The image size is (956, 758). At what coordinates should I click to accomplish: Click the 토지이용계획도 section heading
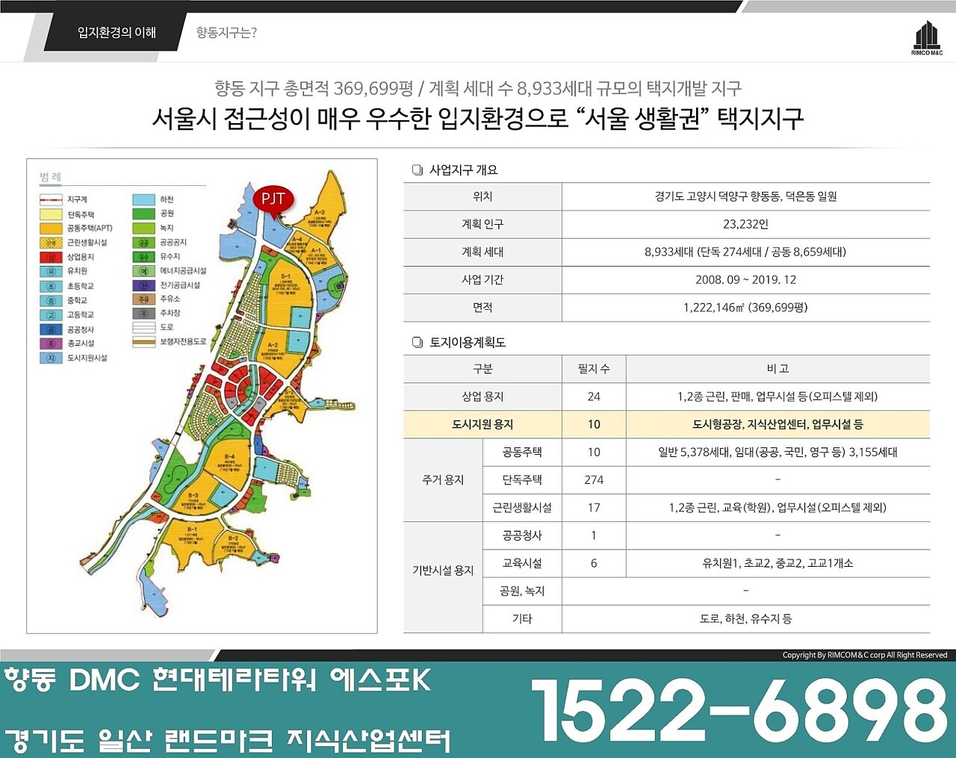[468, 343]
